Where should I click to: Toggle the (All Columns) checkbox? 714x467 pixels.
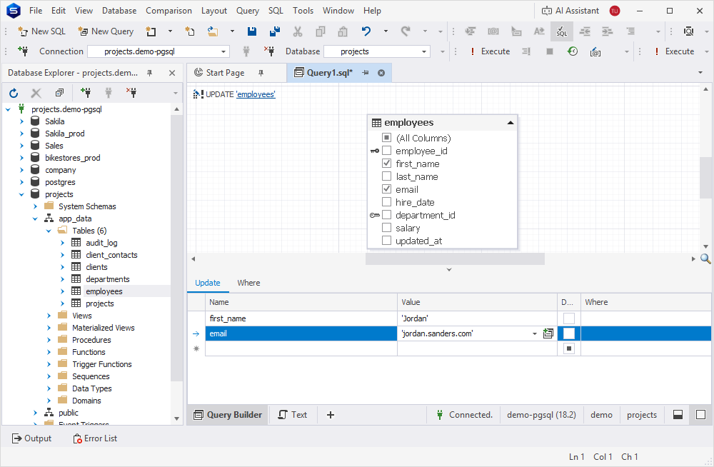(386, 138)
